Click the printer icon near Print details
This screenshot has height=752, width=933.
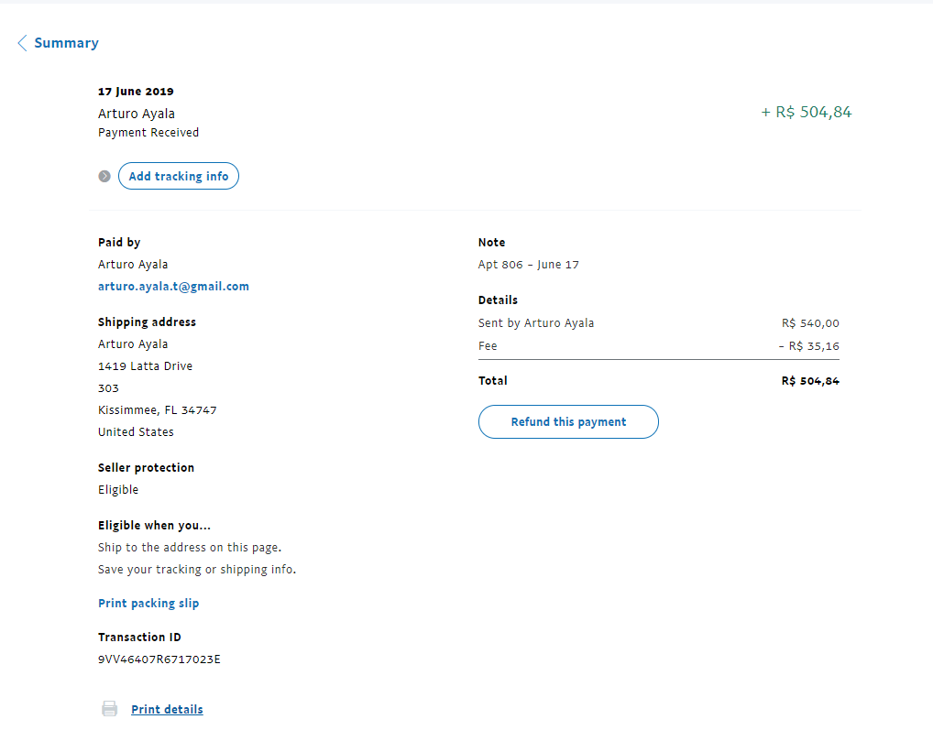110,709
